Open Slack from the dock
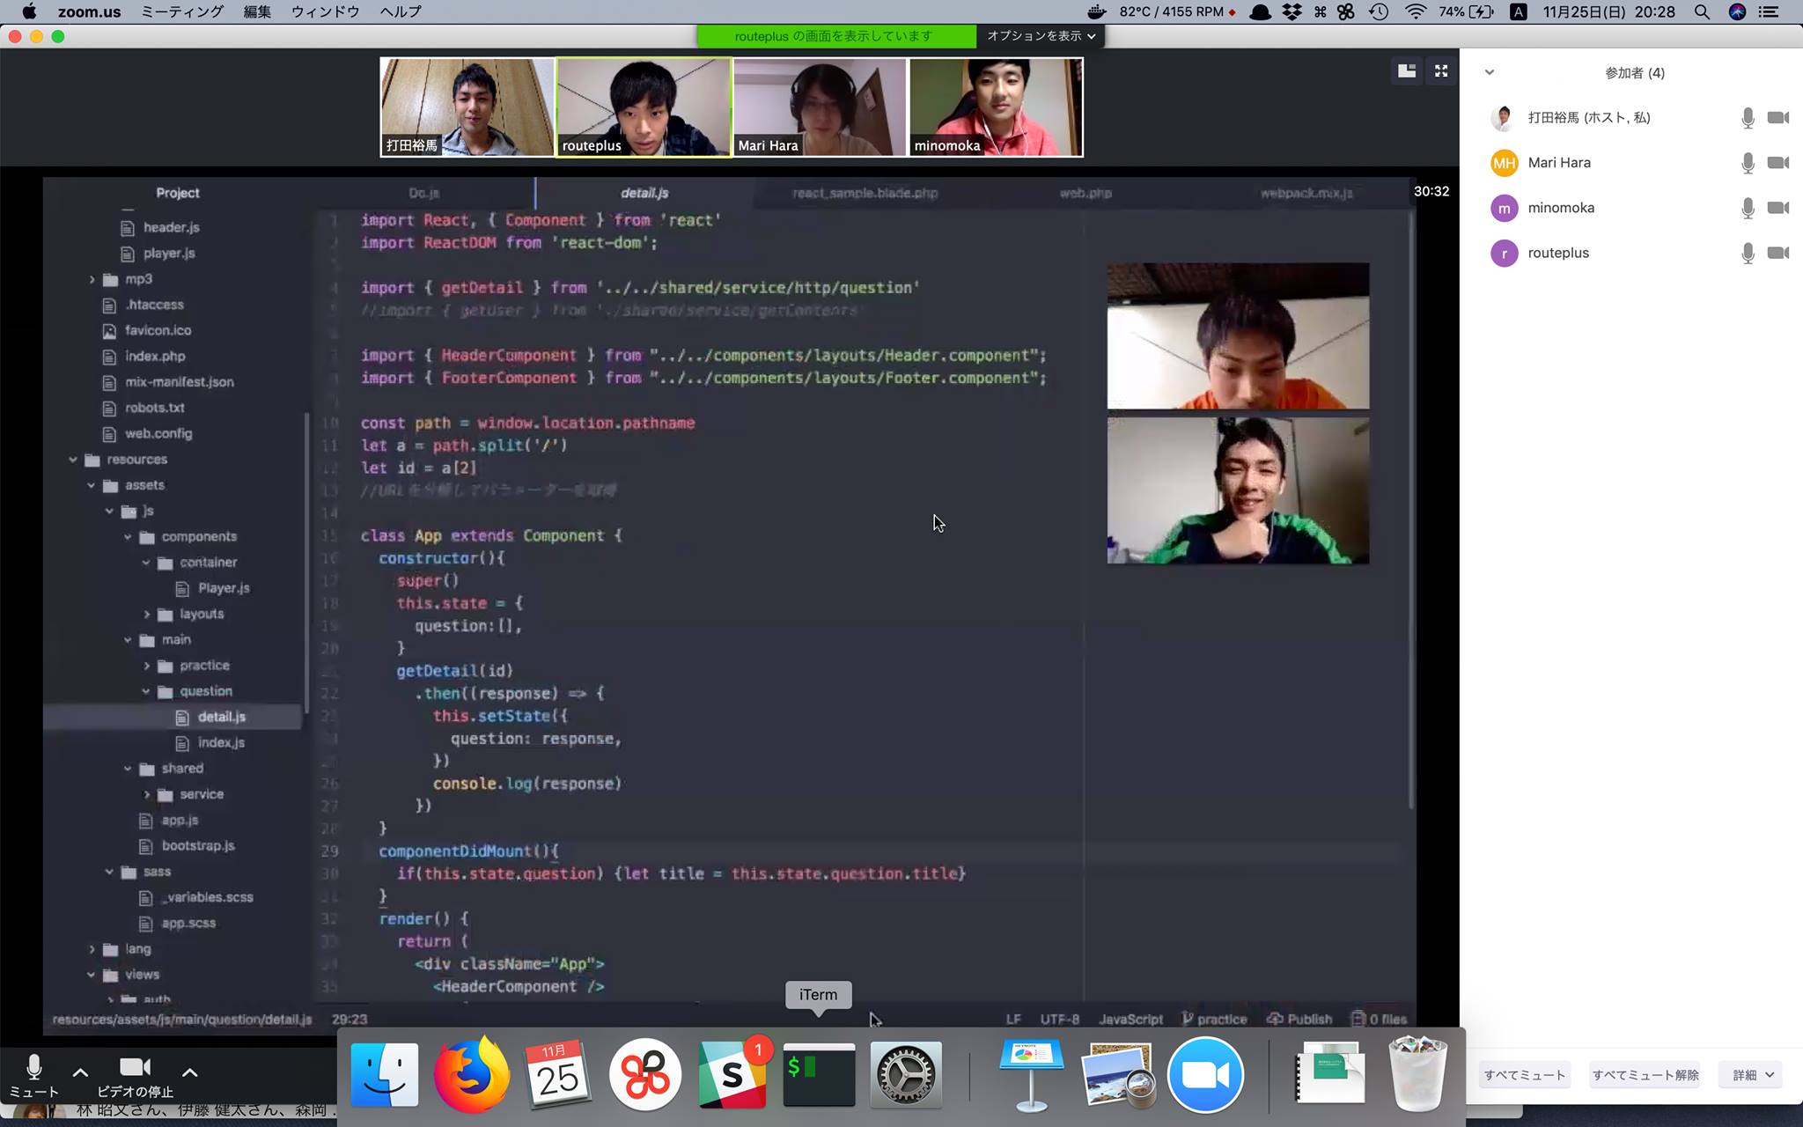The height and width of the screenshot is (1127, 1803). pyautogui.click(x=732, y=1075)
